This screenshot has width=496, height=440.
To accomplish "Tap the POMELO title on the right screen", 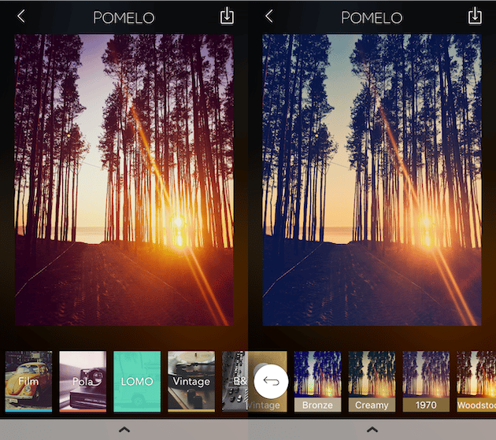I will pos(372,18).
